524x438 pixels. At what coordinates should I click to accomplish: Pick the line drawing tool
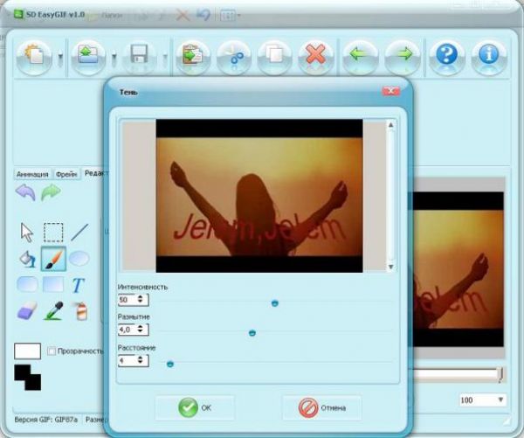(79, 232)
